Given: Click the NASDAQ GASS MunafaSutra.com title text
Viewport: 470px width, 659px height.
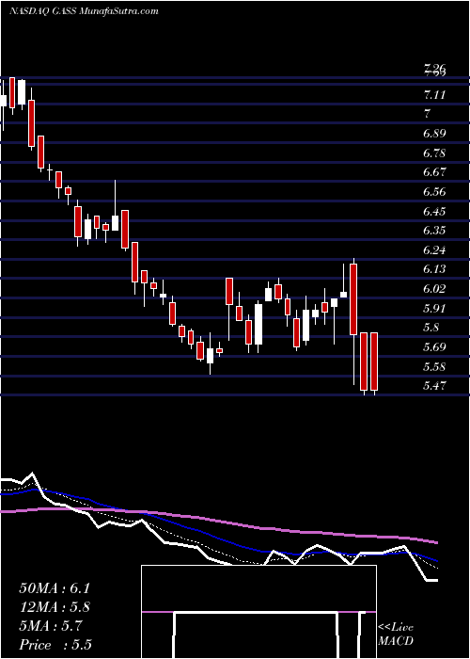Looking at the screenshot, I should click(x=84, y=11).
